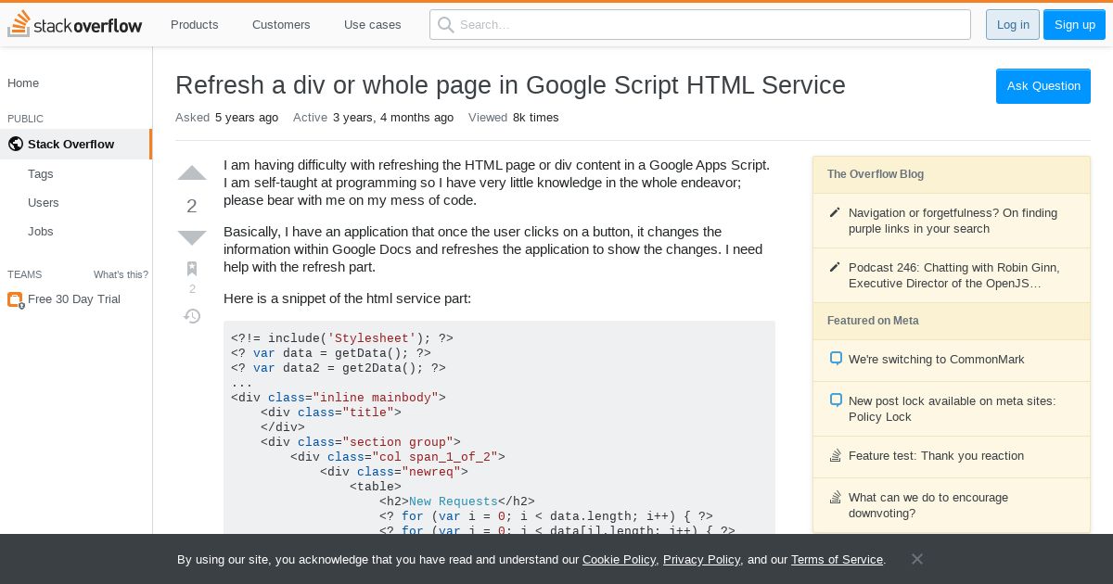Image resolution: width=1113 pixels, height=584 pixels.
Task: Open Feature test: Thank you reaction post
Action: (x=936, y=455)
